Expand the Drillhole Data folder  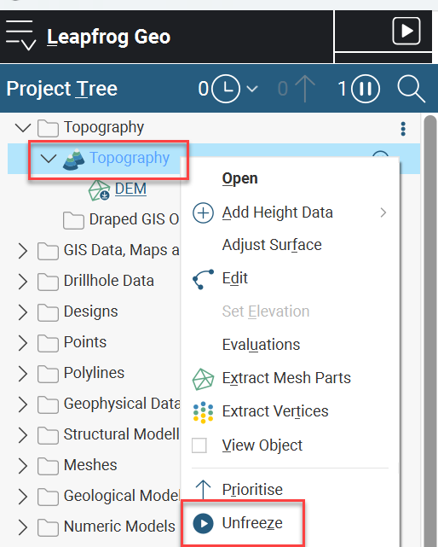(x=23, y=282)
